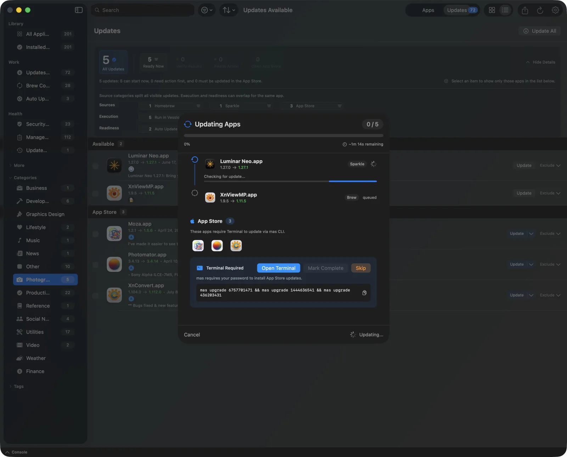567x457 pixels.
Task: Select the Developer Tools category
Action: coord(45,201)
